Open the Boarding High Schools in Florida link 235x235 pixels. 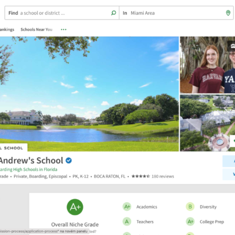[29, 169]
